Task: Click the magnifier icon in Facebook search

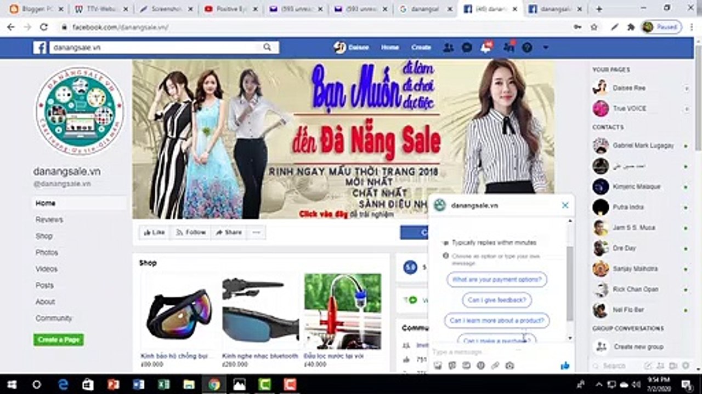Action: (x=267, y=48)
